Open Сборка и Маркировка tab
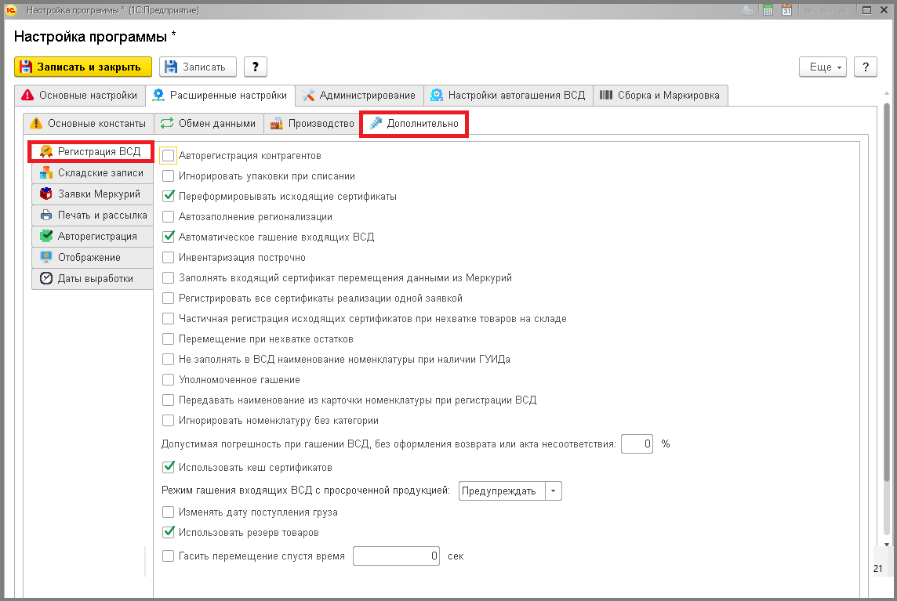897x601 pixels. [661, 96]
